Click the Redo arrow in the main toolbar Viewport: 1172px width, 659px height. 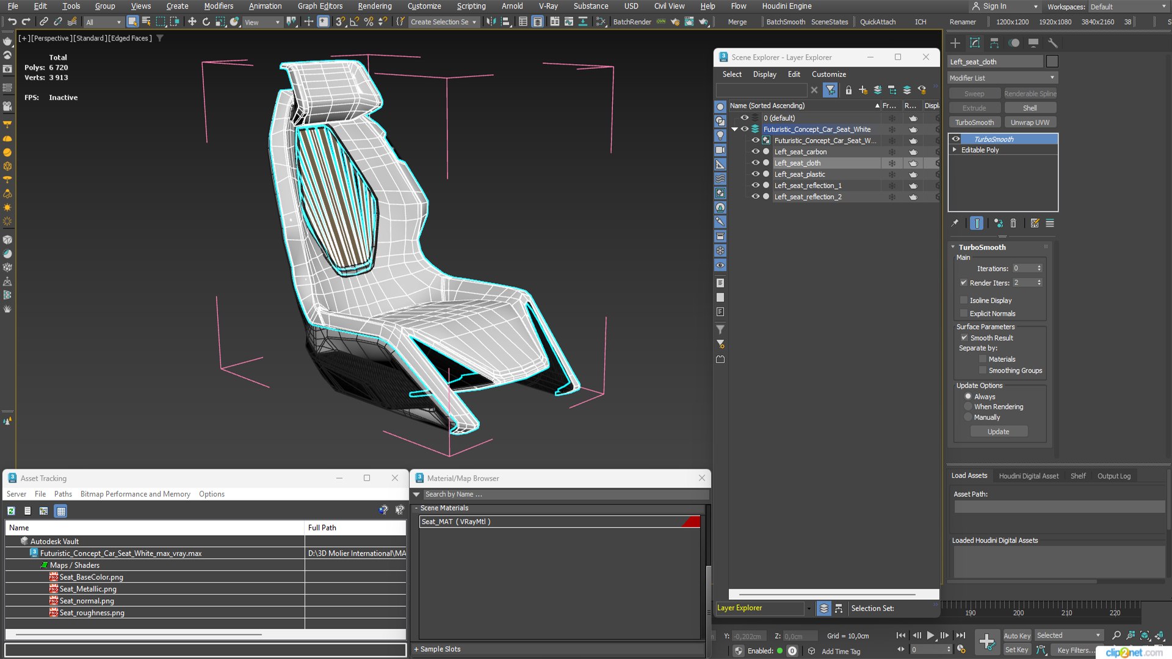click(x=26, y=21)
